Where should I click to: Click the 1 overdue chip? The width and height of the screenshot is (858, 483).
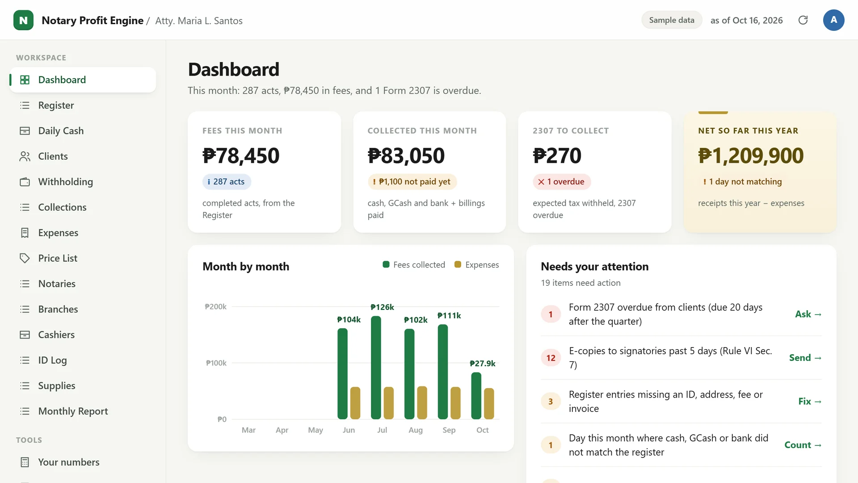562,182
